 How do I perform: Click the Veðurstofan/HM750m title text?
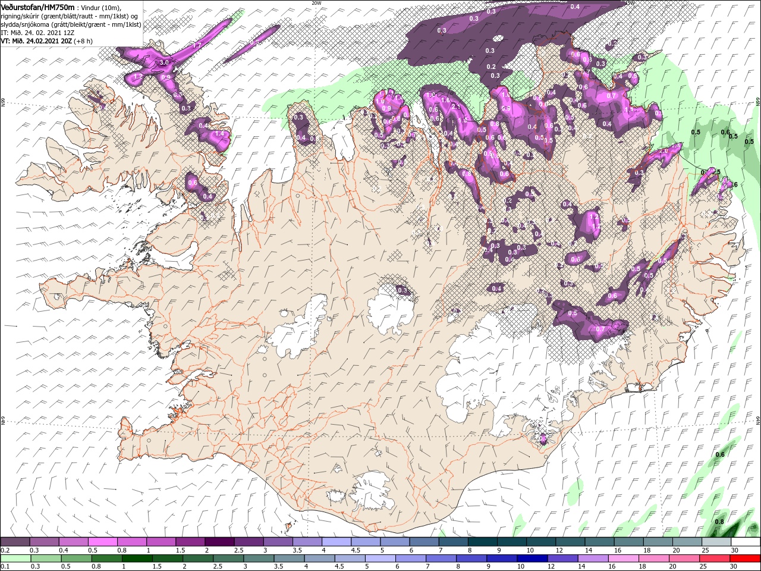coord(37,7)
